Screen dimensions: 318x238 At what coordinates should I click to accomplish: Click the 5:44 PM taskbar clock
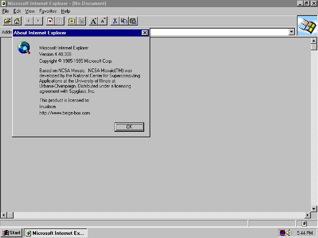tap(305, 233)
